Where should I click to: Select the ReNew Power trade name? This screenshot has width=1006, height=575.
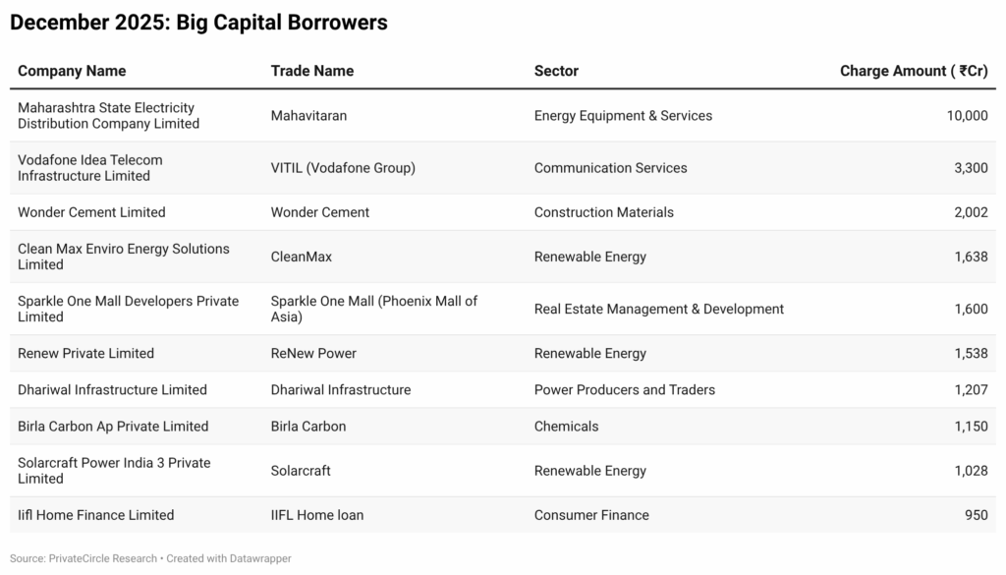click(313, 353)
